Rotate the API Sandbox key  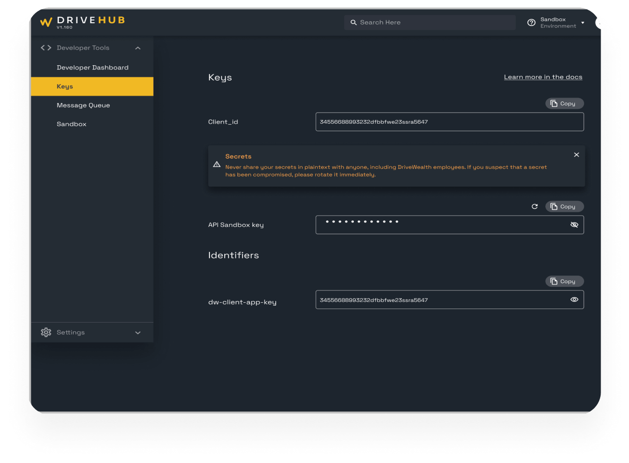(x=534, y=206)
